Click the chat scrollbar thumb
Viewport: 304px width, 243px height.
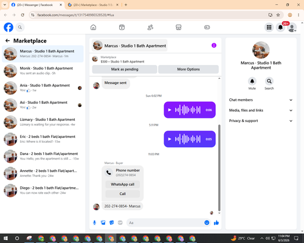[x=219, y=168]
